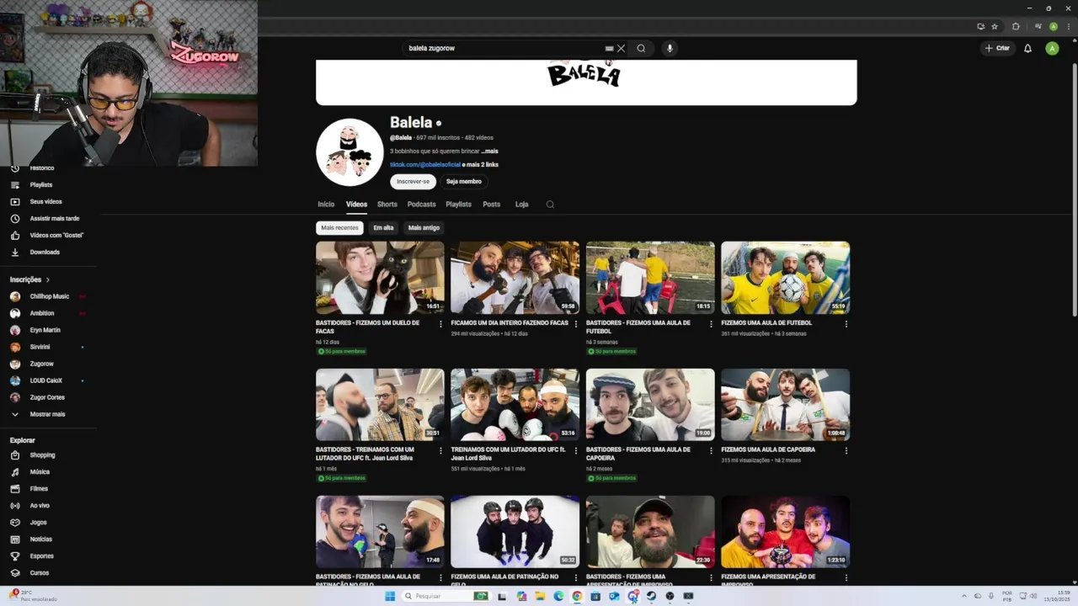This screenshot has height=606, width=1078.
Task: Click the channel search magnifier icon
Action: point(550,205)
